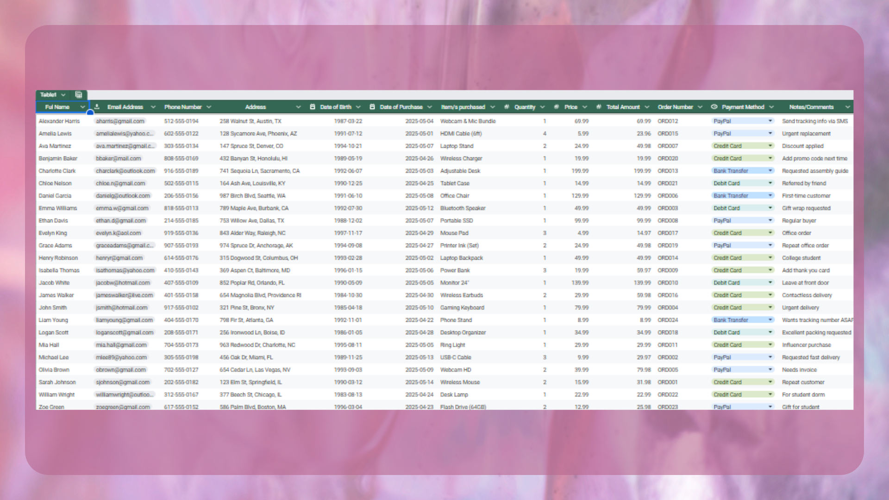The width and height of the screenshot is (889, 500).
Task: Click the icon left of Email Address header
Action: click(x=97, y=107)
